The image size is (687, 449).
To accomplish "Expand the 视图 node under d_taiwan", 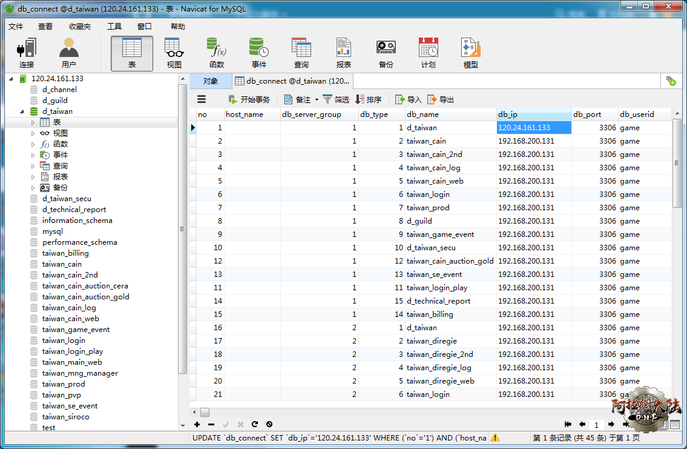I will coord(33,133).
